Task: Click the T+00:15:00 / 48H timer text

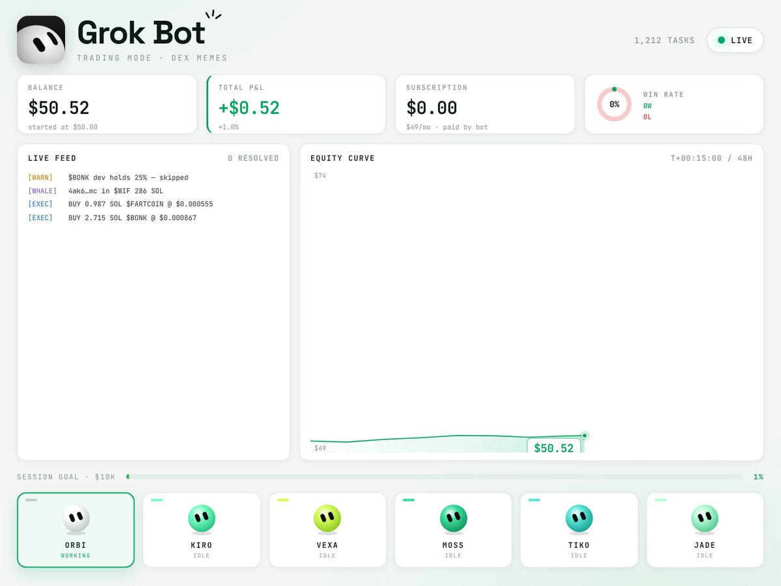Action: tap(711, 158)
